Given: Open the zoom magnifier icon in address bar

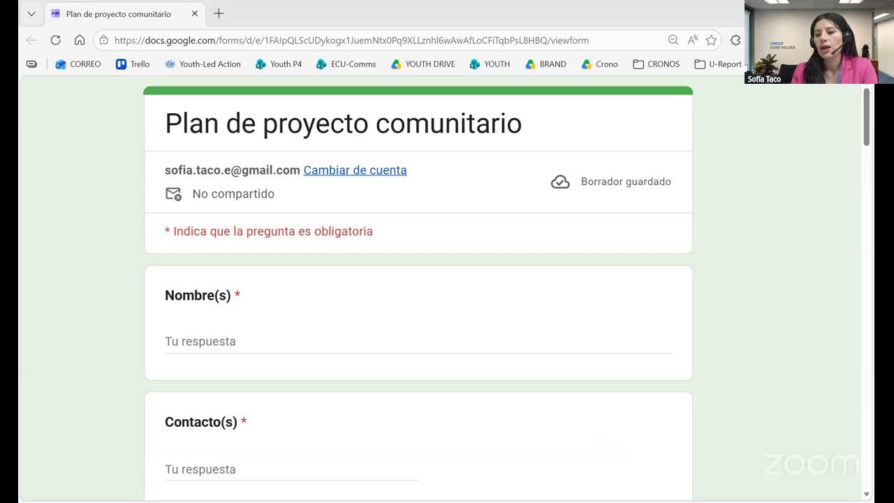Looking at the screenshot, I should [x=673, y=41].
